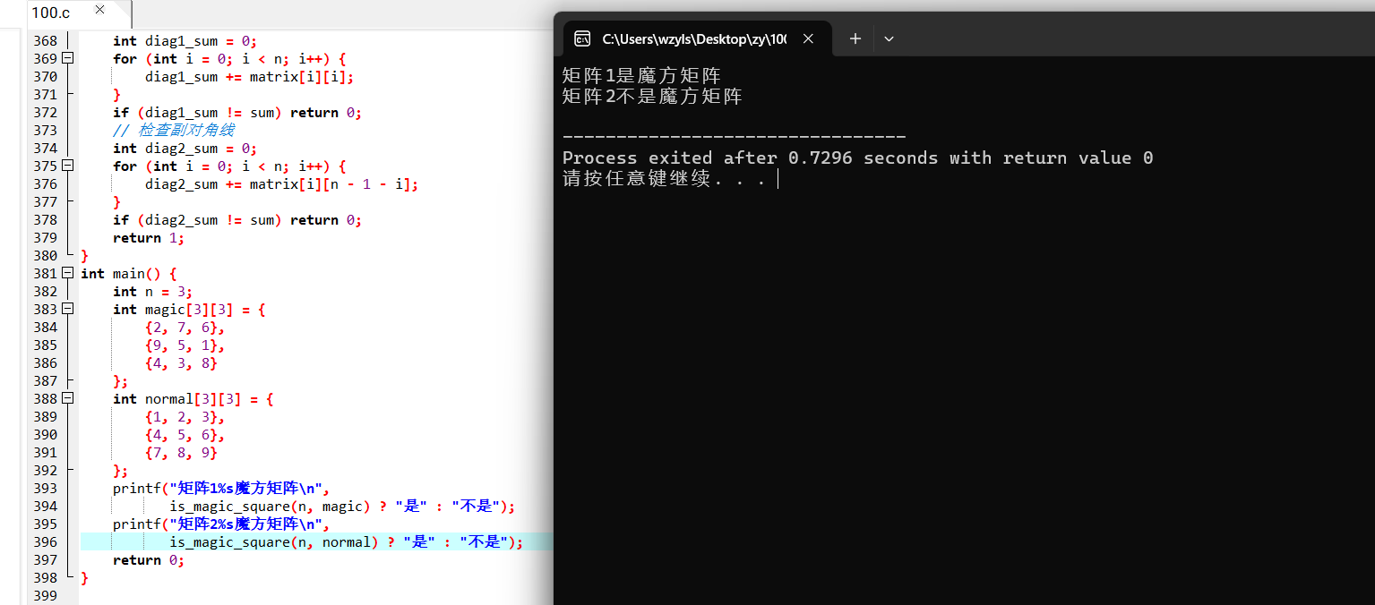Viewport: 1375px width, 605px height.
Task: Collapse the main function fold at line 381
Action: (68, 273)
